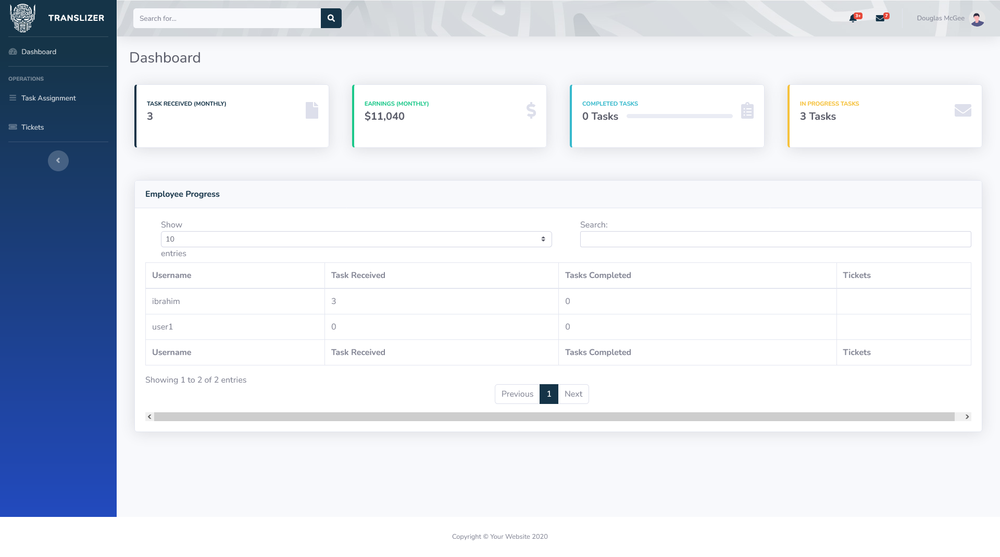This screenshot has width=1000, height=557.
Task: Open the notifications bell icon
Action: pos(853,18)
